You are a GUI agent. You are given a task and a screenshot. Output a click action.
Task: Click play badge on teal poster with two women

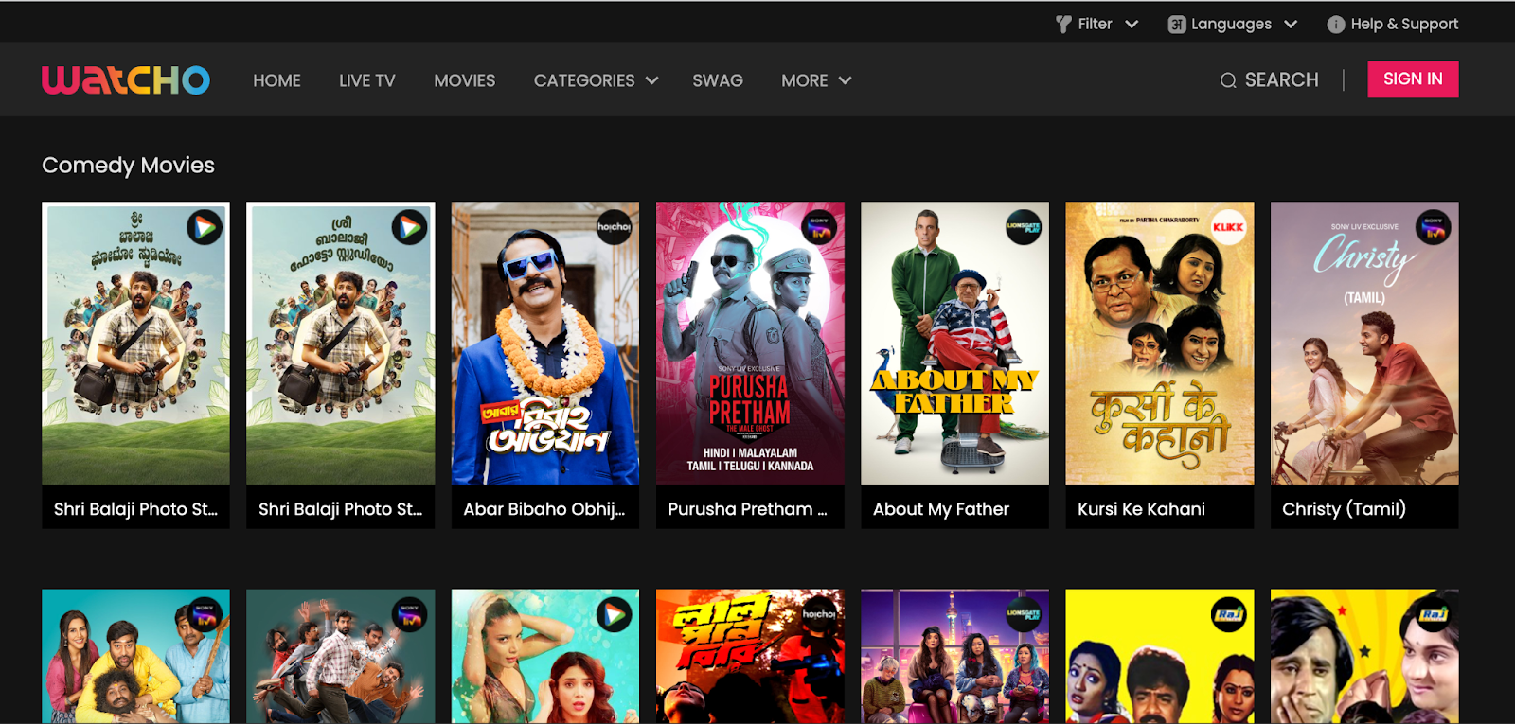click(614, 615)
